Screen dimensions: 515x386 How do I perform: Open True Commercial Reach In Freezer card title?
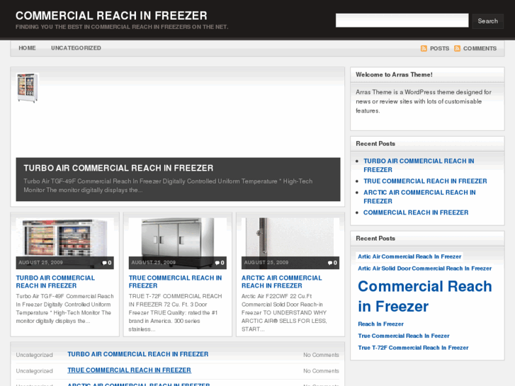pyautogui.click(x=175, y=282)
